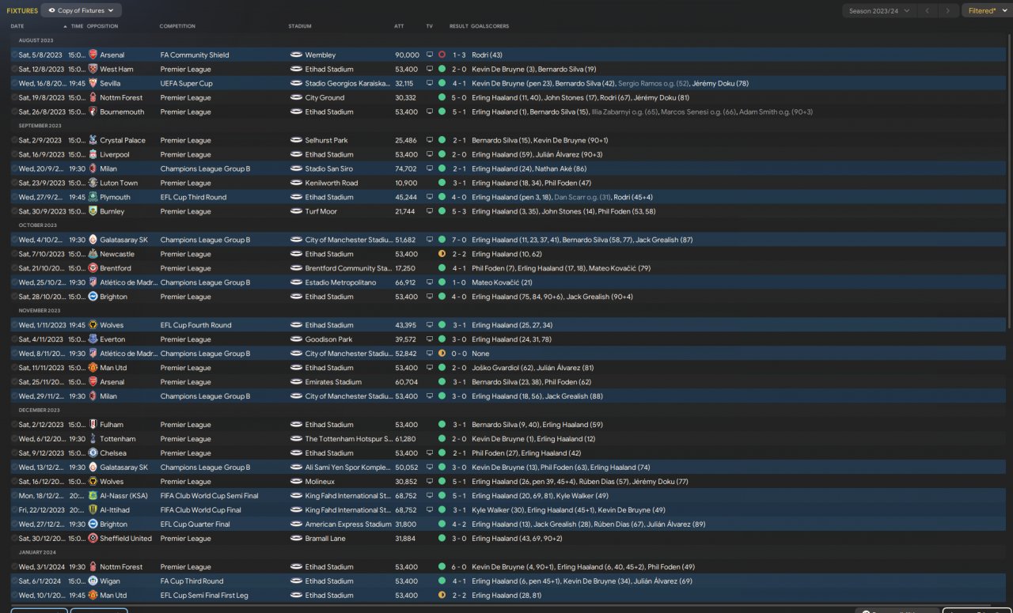Click the EFL Cup Quarter Final competition
Image resolution: width=1013 pixels, height=613 pixels.
(195, 525)
